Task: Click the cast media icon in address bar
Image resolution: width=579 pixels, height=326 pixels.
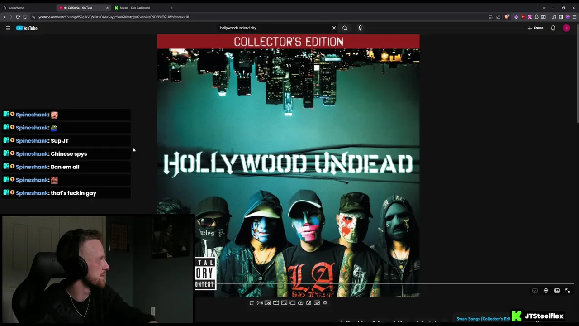Action: (490, 17)
